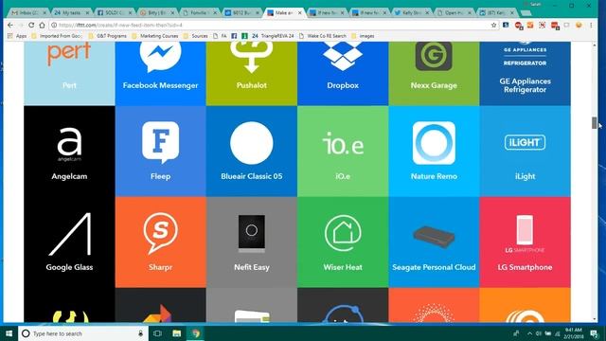This screenshot has height=341, width=606.
Task: Open the Sources bookmark folder
Action: tap(196, 36)
